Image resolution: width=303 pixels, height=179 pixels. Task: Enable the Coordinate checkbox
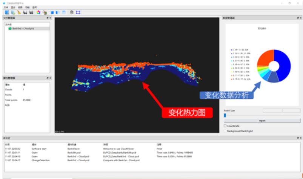226,126
